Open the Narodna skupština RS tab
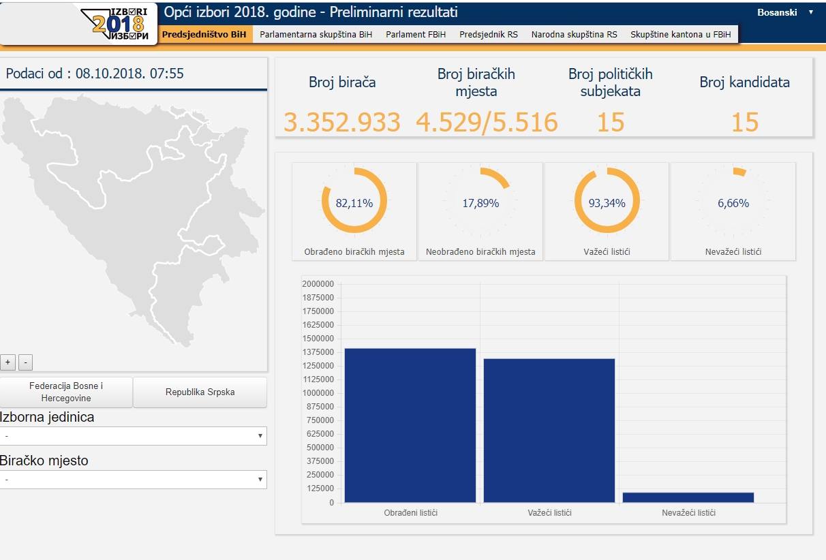This screenshot has height=560, width=826. 574,35
